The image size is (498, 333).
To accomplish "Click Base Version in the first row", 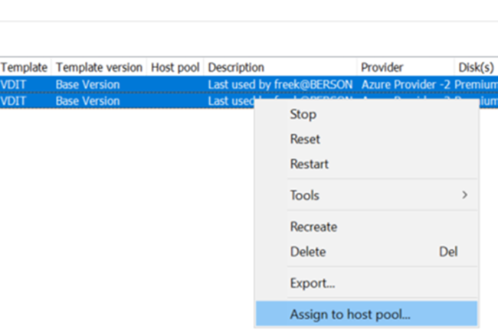I will pos(87,84).
